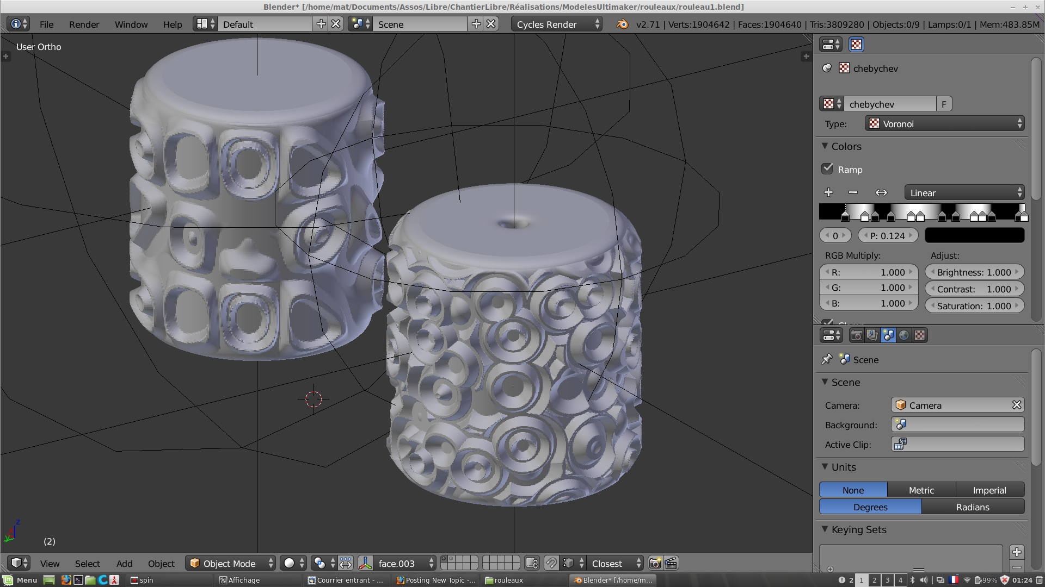The image size is (1045, 587).
Task: Switch to the Scene properties tab
Action: [x=888, y=335]
